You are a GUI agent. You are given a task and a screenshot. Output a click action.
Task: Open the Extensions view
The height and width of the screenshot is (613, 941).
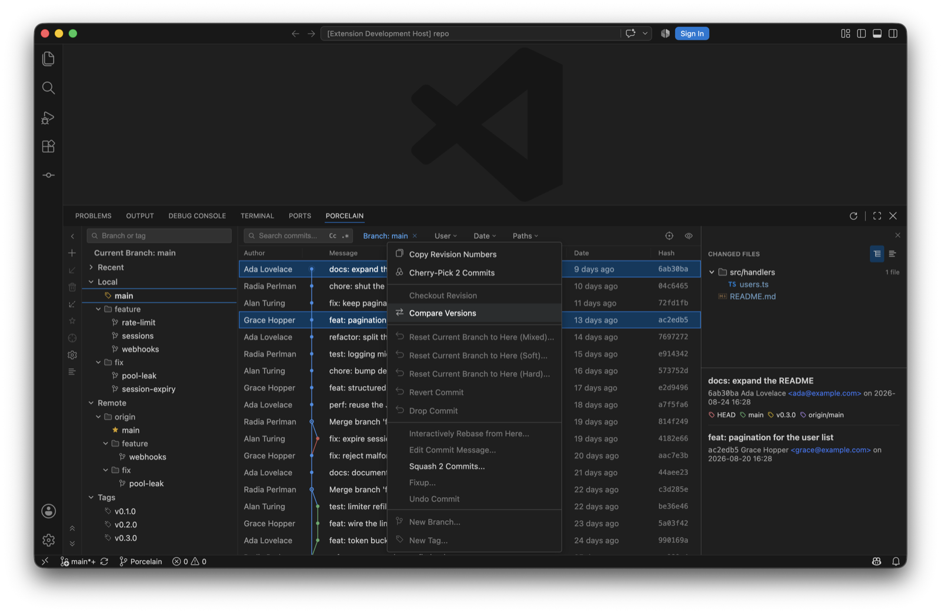pos(48,146)
